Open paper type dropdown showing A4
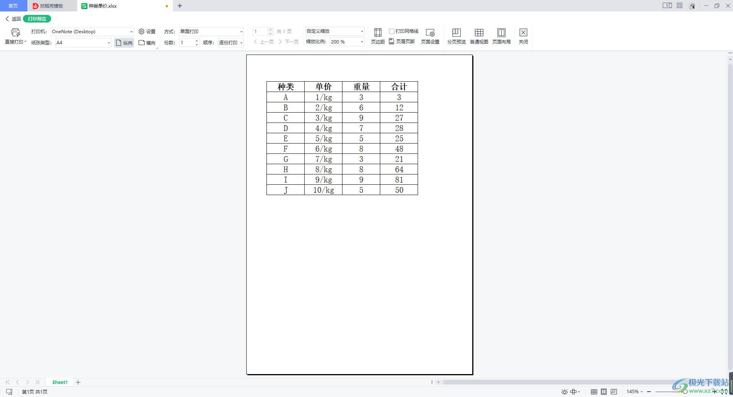This screenshot has height=397, width=733. click(x=83, y=43)
